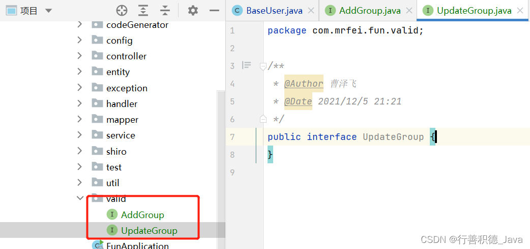The image size is (530, 249).
Task: Select FunApplication class in project tree
Action: click(137, 246)
